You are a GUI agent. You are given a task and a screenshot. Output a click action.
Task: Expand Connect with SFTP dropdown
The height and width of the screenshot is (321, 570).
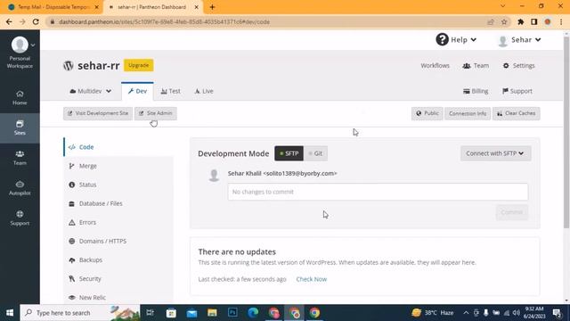coord(495,153)
